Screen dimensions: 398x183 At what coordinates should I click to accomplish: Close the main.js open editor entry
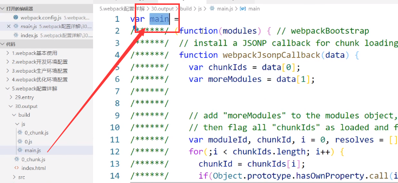[x=9, y=26]
